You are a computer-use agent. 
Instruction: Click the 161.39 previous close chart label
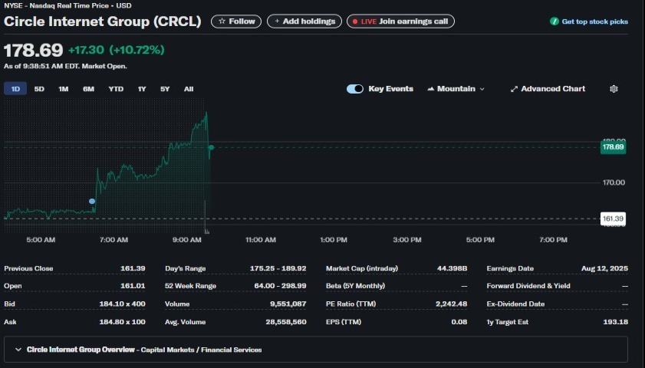click(x=613, y=219)
